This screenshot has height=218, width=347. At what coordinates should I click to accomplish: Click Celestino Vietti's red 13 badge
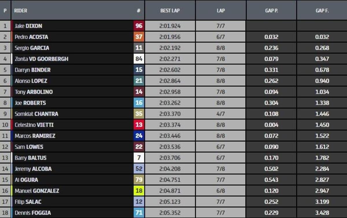point(139,125)
